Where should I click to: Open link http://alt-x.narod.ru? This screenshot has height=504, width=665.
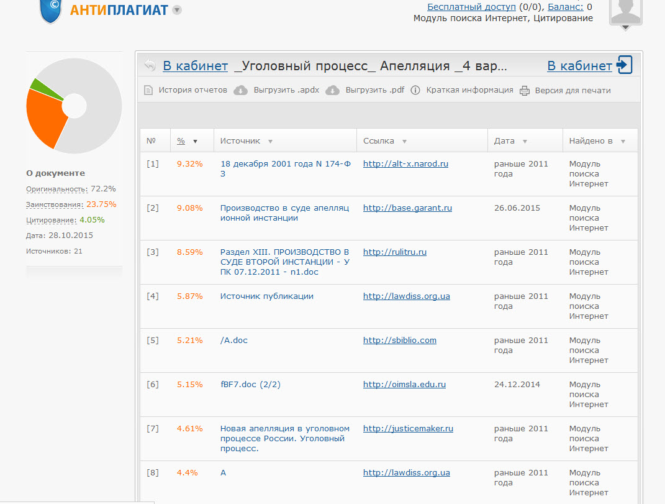405,163
